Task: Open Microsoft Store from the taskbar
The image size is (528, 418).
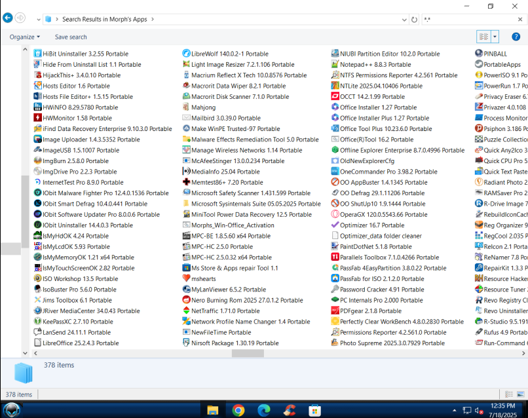Action: tap(314, 410)
